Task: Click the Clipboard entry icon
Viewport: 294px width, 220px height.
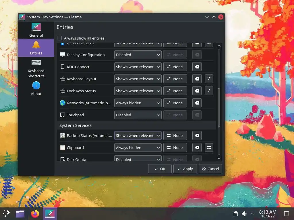Action: pos(62,148)
